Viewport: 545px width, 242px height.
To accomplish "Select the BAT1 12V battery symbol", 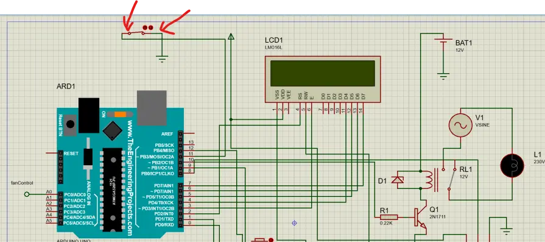I will [443, 43].
